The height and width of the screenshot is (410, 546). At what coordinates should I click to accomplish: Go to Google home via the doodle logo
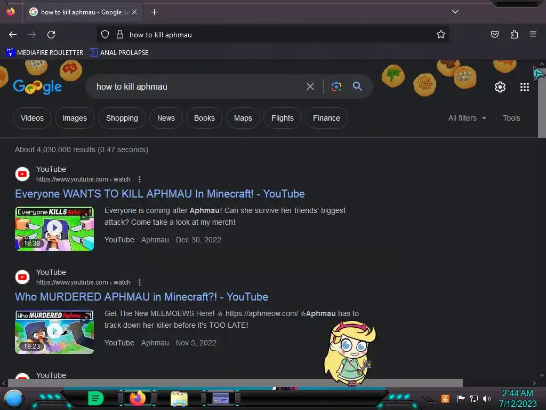(x=38, y=87)
